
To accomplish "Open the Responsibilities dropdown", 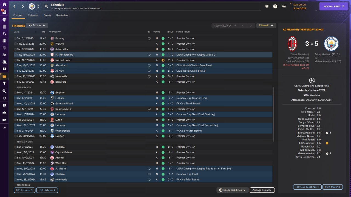I will (233, 190).
